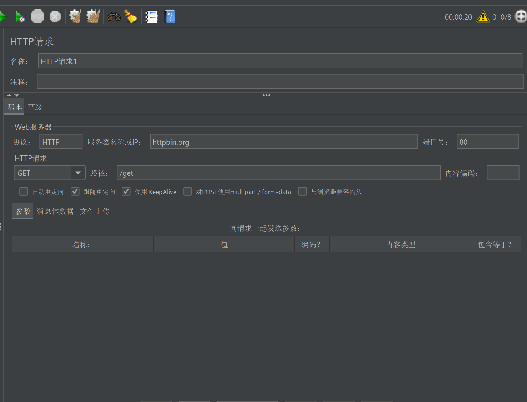
Task: Click the 值 column header
Action: [224, 244]
